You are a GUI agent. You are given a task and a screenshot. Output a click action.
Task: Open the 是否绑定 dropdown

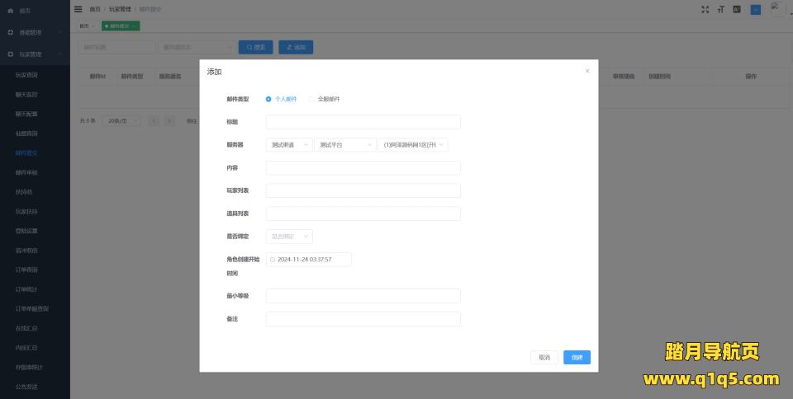(289, 237)
